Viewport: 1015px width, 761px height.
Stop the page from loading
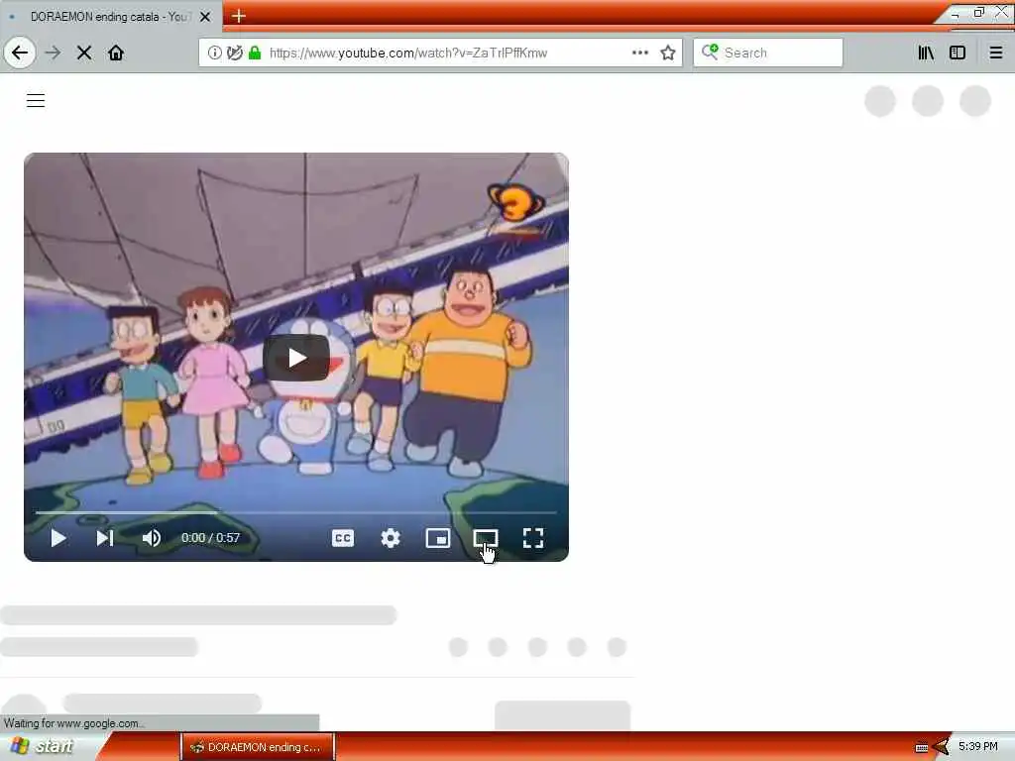[x=84, y=53]
